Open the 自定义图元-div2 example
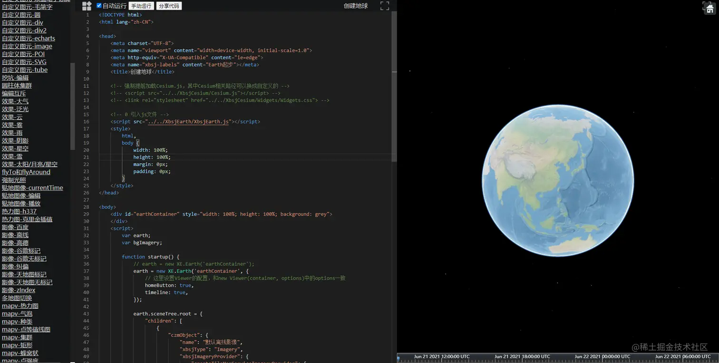The height and width of the screenshot is (363, 719). click(24, 30)
